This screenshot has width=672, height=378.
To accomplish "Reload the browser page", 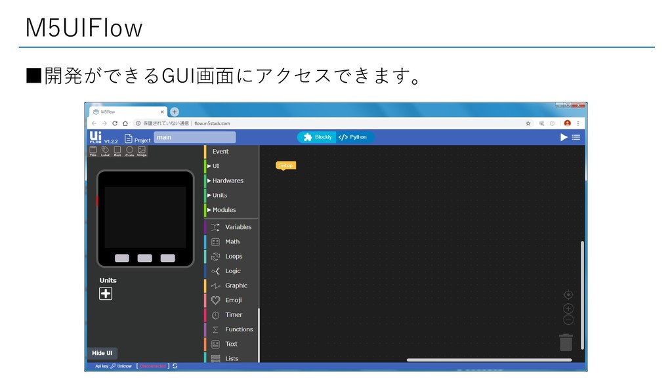I will [115, 123].
